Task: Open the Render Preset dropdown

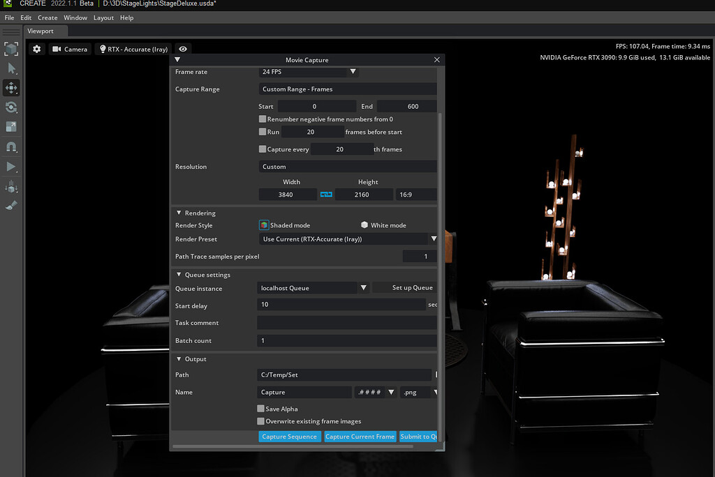Action: (433, 238)
